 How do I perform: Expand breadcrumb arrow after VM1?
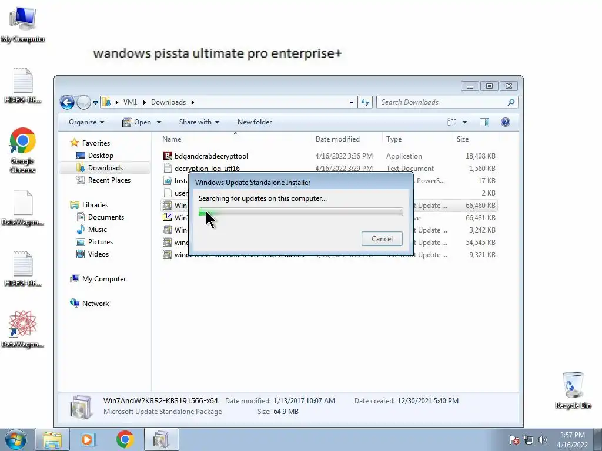click(x=145, y=102)
